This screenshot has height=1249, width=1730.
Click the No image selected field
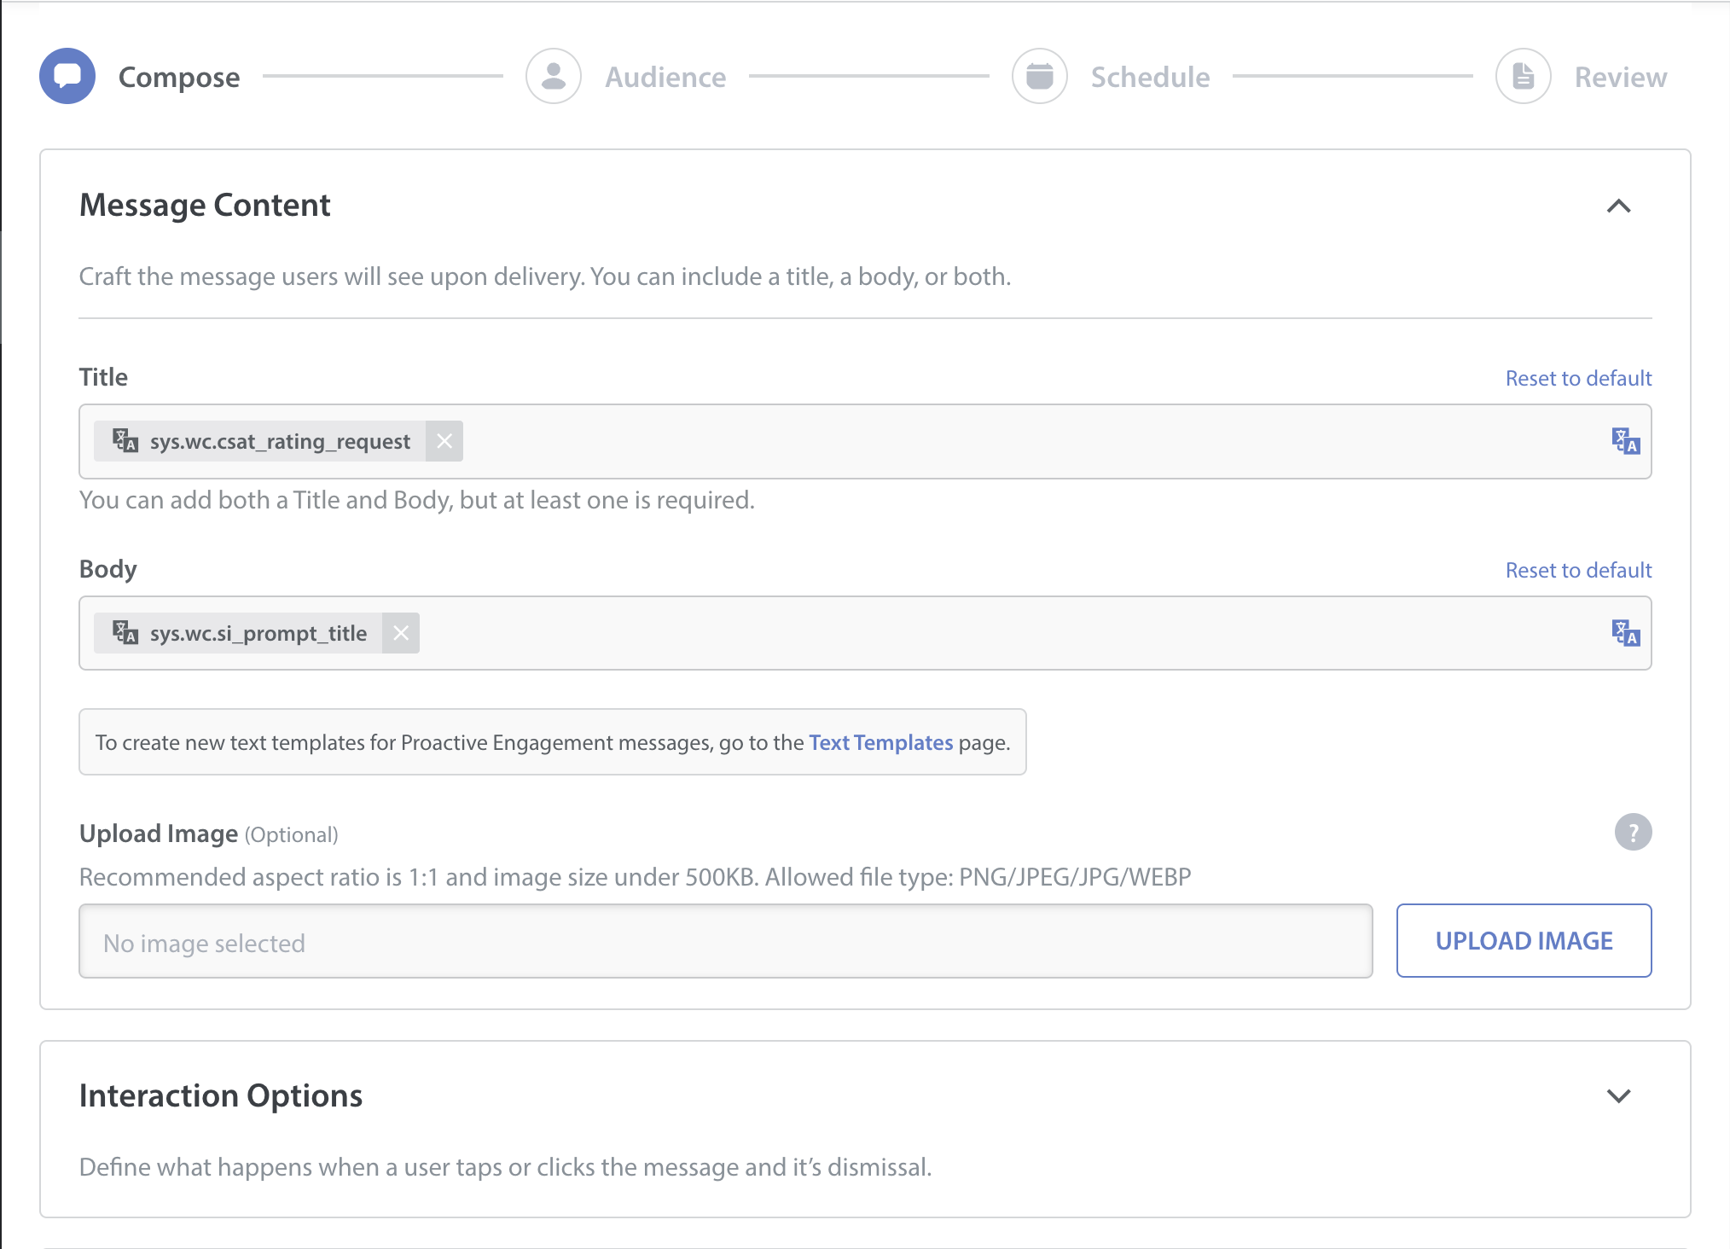click(x=725, y=941)
